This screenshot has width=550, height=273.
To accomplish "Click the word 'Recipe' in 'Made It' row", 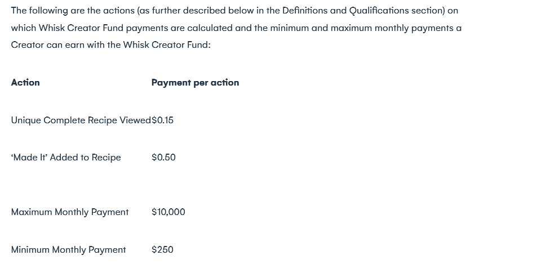I will 107,158.
